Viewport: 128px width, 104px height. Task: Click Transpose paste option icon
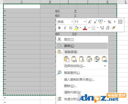tap(89, 59)
